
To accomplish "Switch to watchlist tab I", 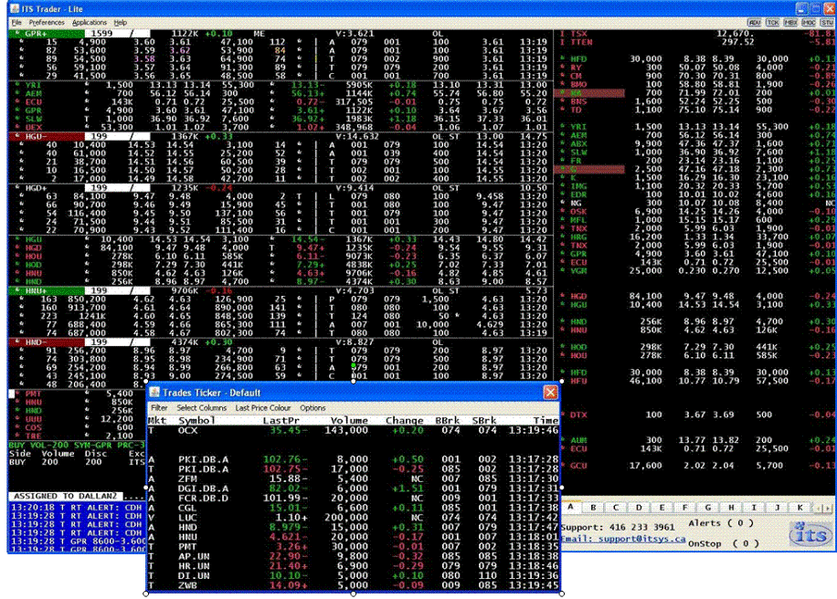I will (754, 508).
